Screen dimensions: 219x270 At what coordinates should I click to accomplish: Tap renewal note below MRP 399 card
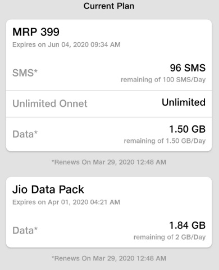pyautogui.click(x=109, y=162)
